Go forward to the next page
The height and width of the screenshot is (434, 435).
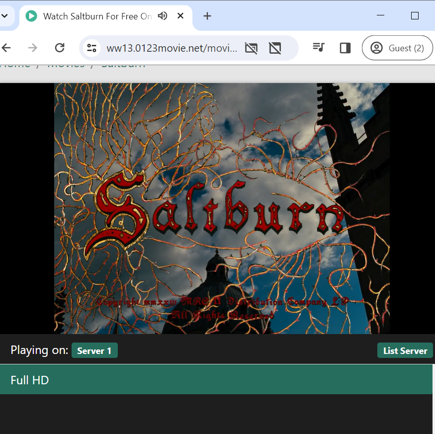pyautogui.click(x=33, y=48)
